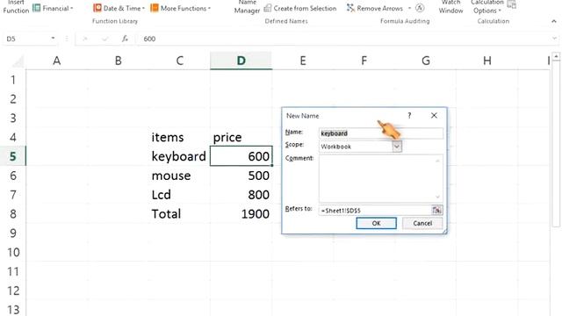
Task: Click OK in the New Name dialog
Action: coord(376,223)
